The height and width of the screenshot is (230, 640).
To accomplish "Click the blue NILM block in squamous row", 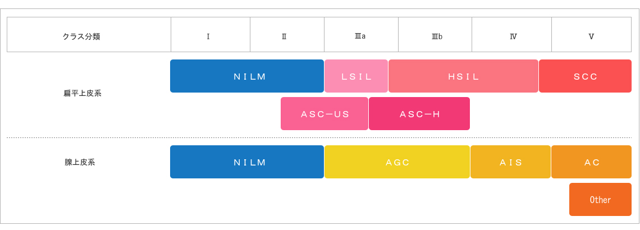I will pos(247,76).
